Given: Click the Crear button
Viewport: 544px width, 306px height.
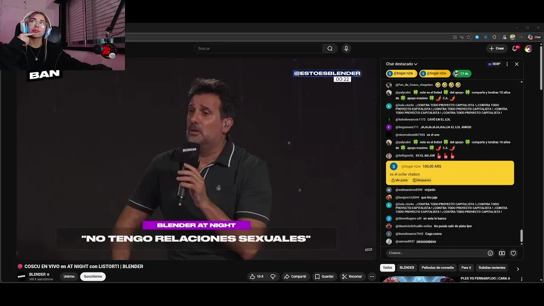Looking at the screenshot, I should (497, 48).
